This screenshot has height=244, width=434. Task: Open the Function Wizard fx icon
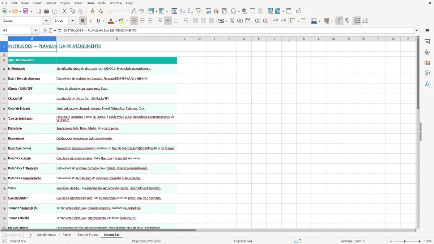(x=45, y=31)
